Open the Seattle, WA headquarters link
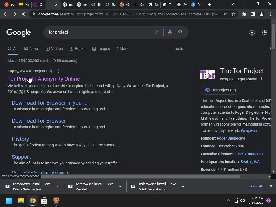This screenshot has width=276, height=207. (250, 162)
